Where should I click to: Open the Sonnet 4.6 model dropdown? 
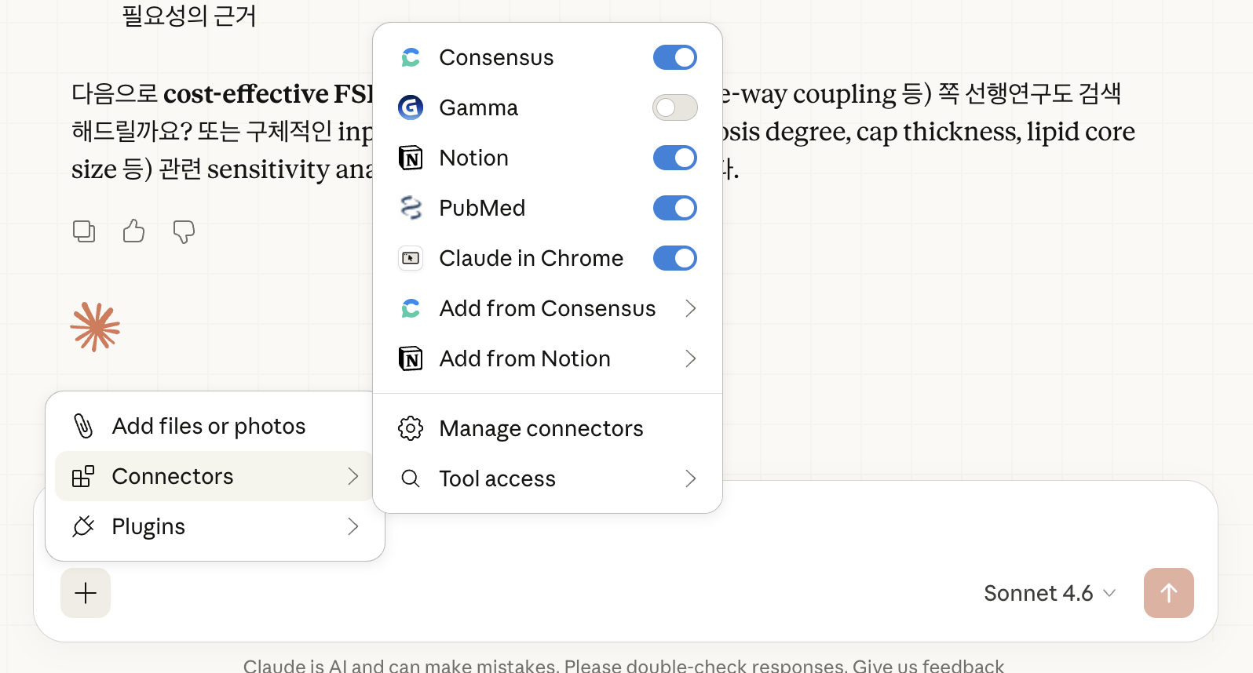[1050, 593]
